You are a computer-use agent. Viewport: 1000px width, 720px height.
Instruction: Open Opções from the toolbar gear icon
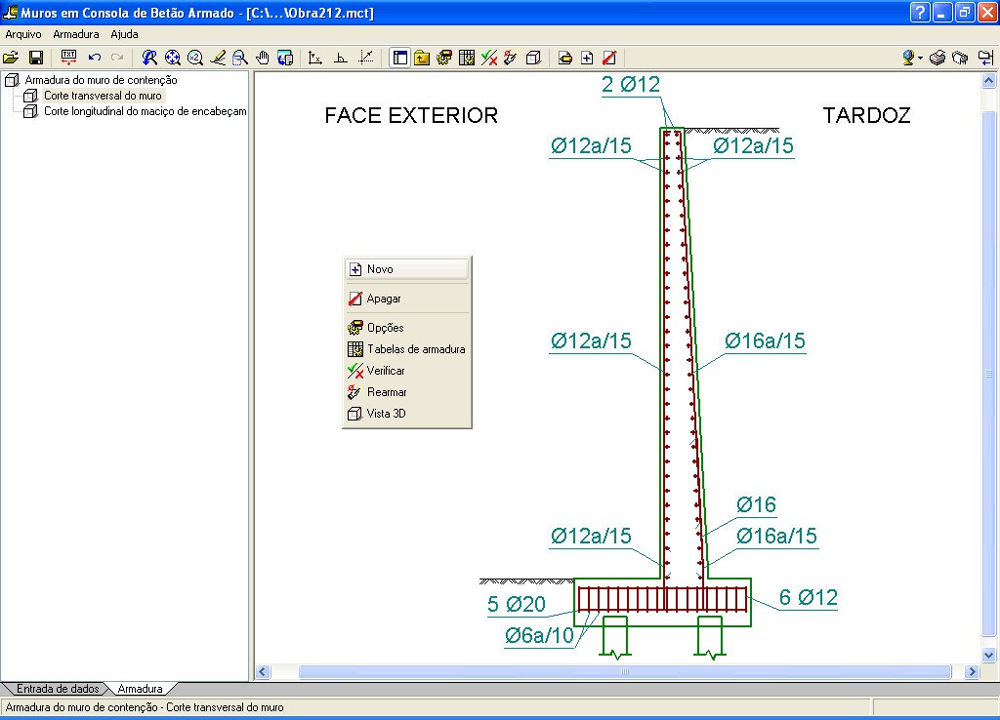point(444,58)
